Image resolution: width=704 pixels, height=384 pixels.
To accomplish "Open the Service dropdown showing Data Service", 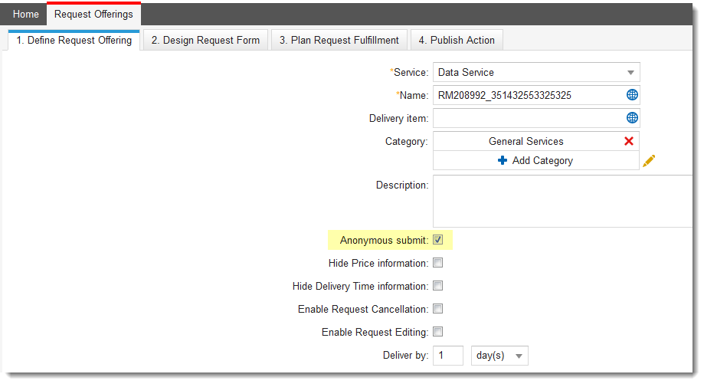I will pos(536,72).
